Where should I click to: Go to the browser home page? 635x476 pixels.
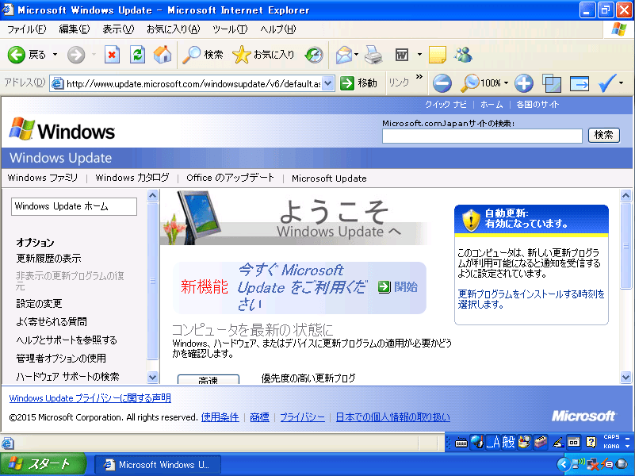point(161,54)
